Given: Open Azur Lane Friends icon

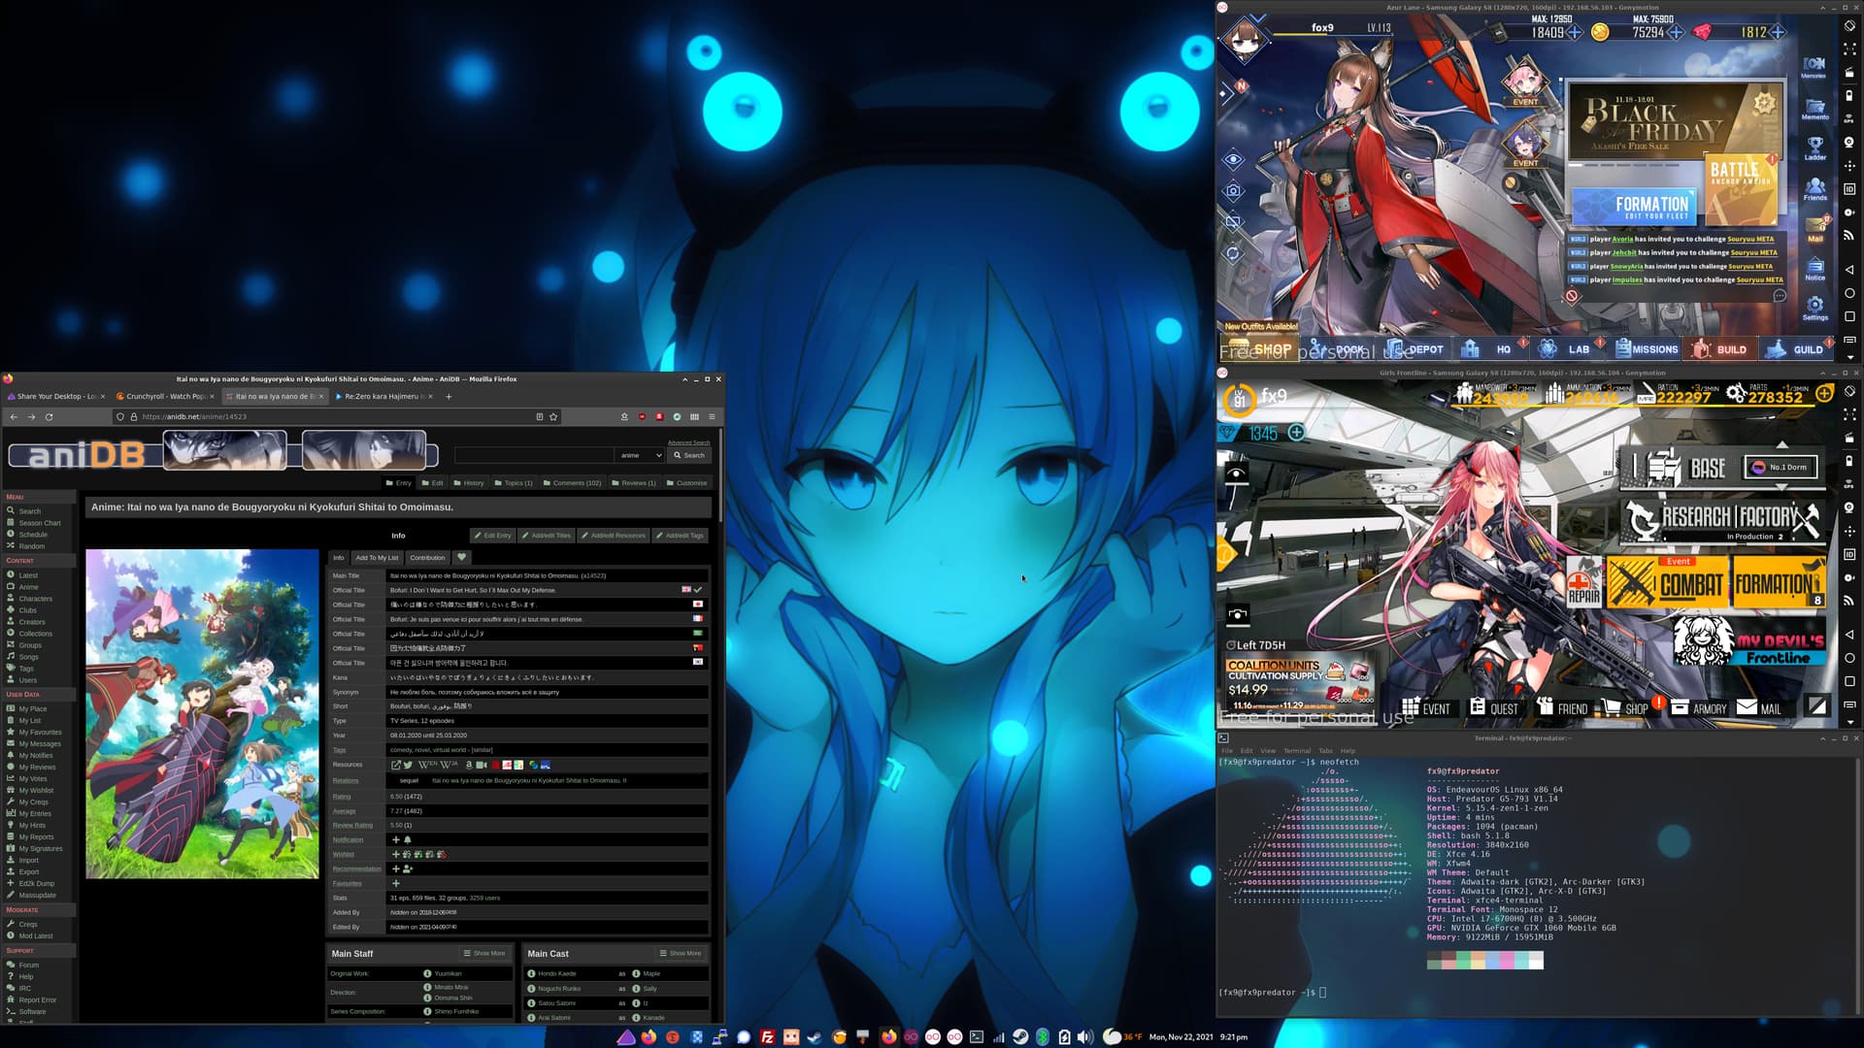Looking at the screenshot, I should 1814,188.
